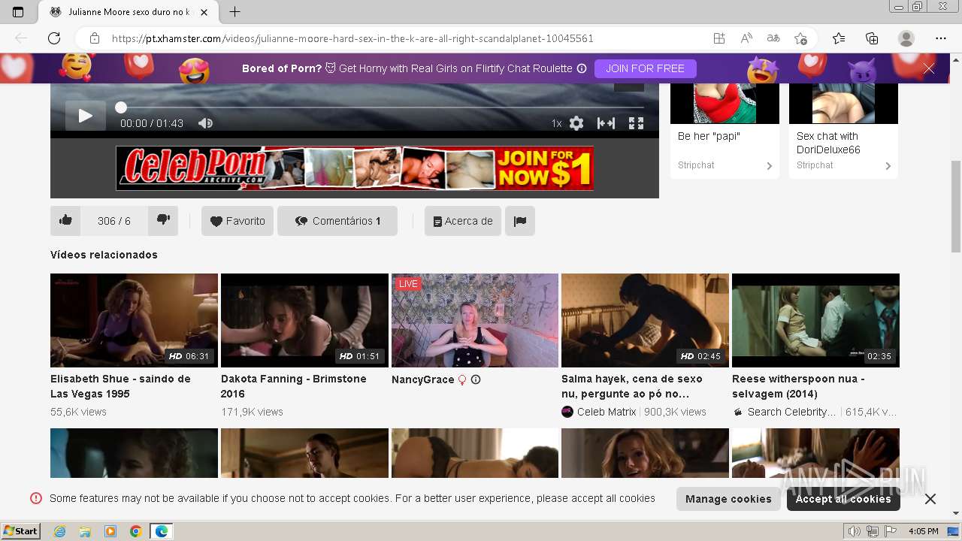Click '55,6K views' text
Image resolution: width=962 pixels, height=541 pixels.
pyautogui.click(x=78, y=412)
